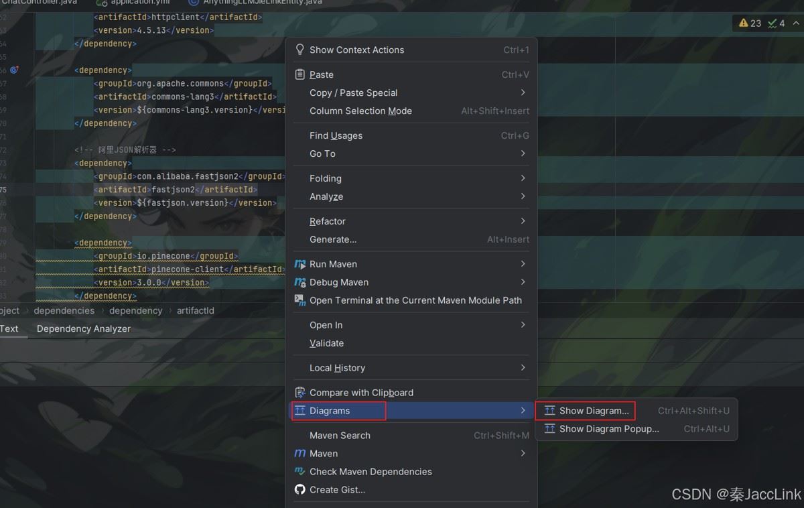The image size is (804, 508).
Task: Click 'io.pinecone' groupId text
Action: click(164, 256)
